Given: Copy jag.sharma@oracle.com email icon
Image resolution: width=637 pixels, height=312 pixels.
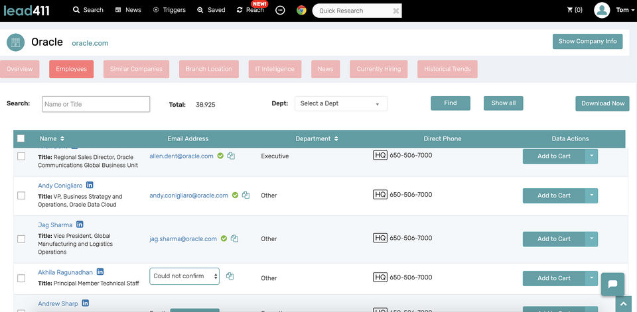Looking at the screenshot, I should tap(234, 238).
